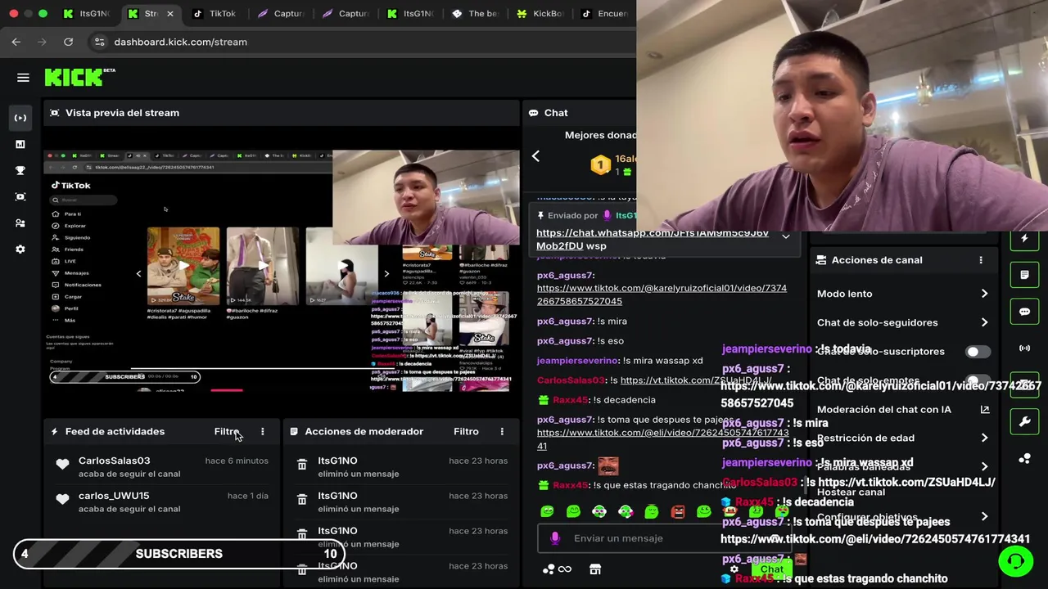Open the camera capture icon in left sidebar
Screen dimensions: 1048x589
click(x=20, y=196)
